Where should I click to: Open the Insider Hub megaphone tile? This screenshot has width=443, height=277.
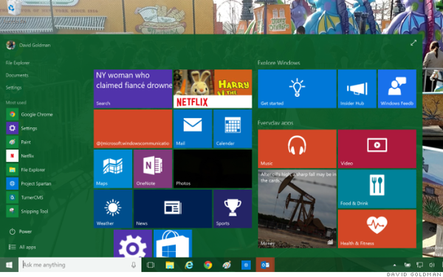click(x=357, y=89)
